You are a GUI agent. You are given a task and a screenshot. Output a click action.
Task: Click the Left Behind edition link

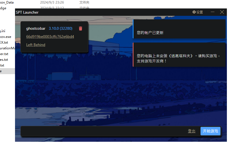coord(35,45)
